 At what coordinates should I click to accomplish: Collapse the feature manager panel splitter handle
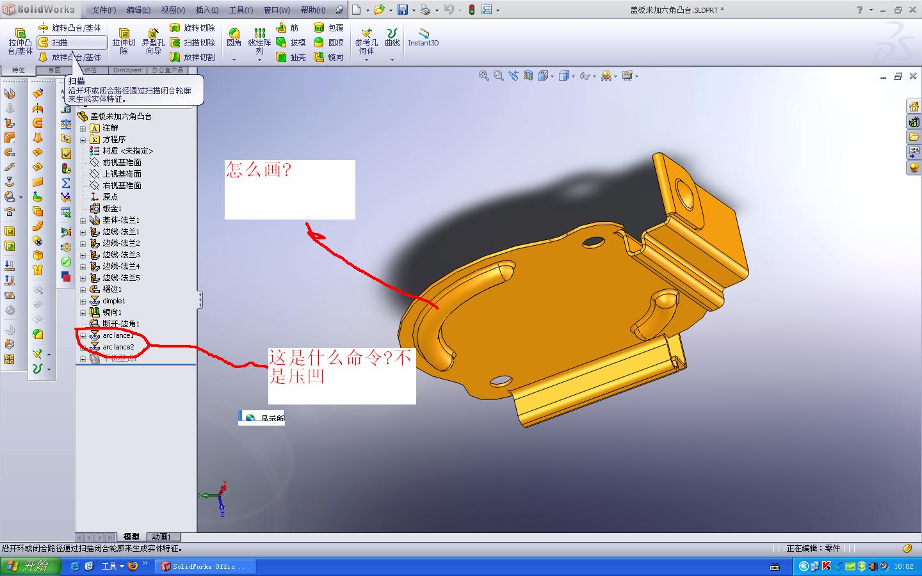[200, 300]
